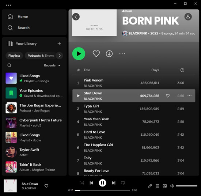The image size is (201, 196).
Task: Open Takin' It Back album
Action: coord(34,167)
